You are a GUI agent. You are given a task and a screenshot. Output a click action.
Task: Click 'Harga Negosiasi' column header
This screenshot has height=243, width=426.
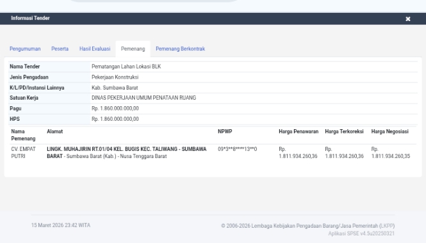pos(389,131)
